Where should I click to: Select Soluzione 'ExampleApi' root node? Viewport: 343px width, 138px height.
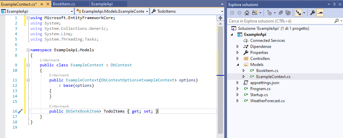coord(273,28)
